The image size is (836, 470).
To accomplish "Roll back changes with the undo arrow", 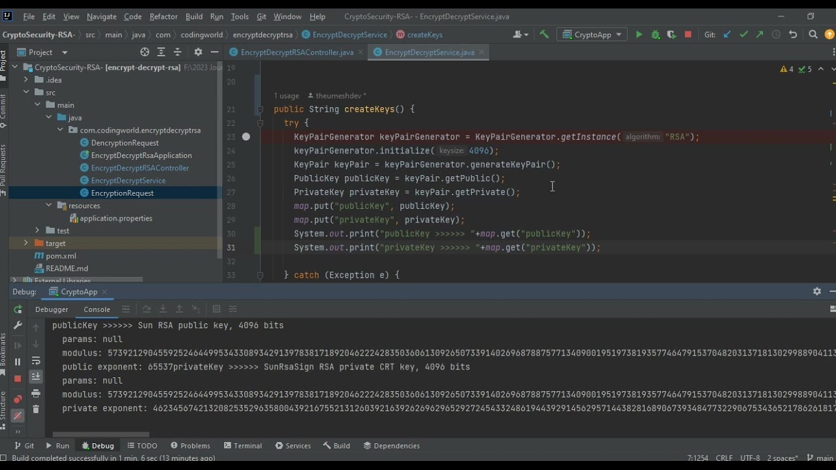I will coord(793,35).
